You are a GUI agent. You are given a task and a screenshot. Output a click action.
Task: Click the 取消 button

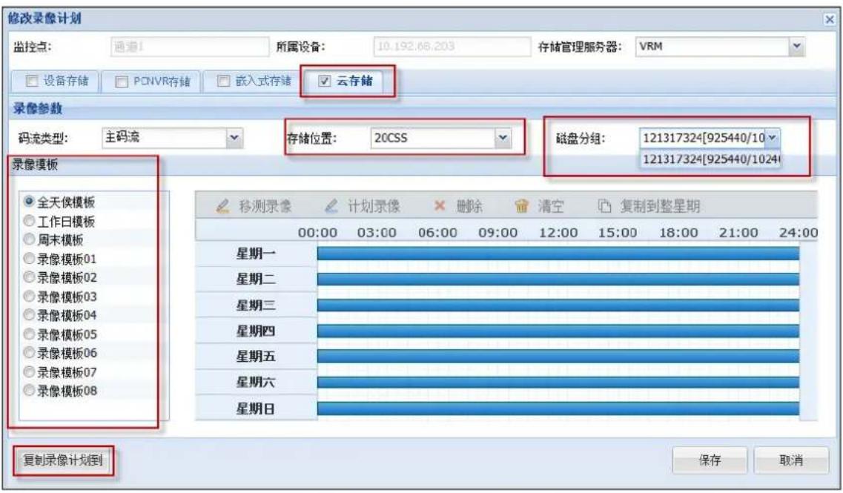[x=791, y=460]
